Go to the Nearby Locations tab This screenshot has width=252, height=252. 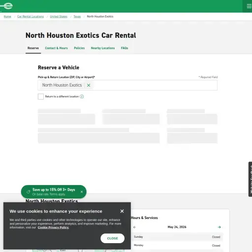pos(103,48)
